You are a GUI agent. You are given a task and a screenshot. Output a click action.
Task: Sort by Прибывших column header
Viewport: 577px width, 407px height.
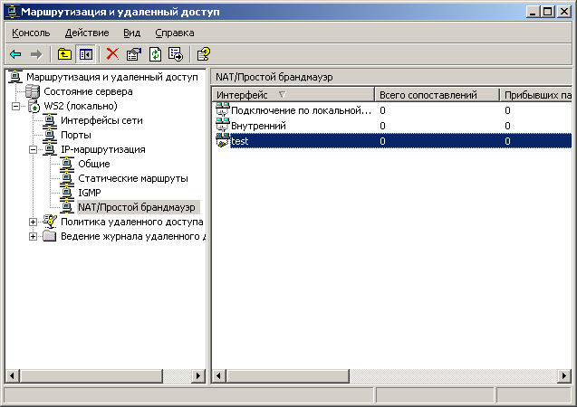[536, 95]
